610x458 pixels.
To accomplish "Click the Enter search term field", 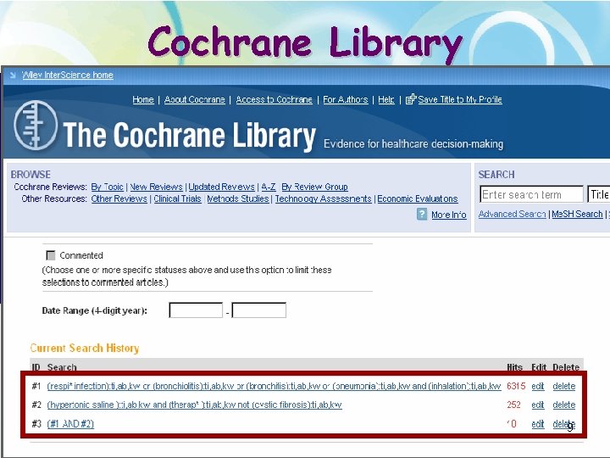I will coord(531,194).
